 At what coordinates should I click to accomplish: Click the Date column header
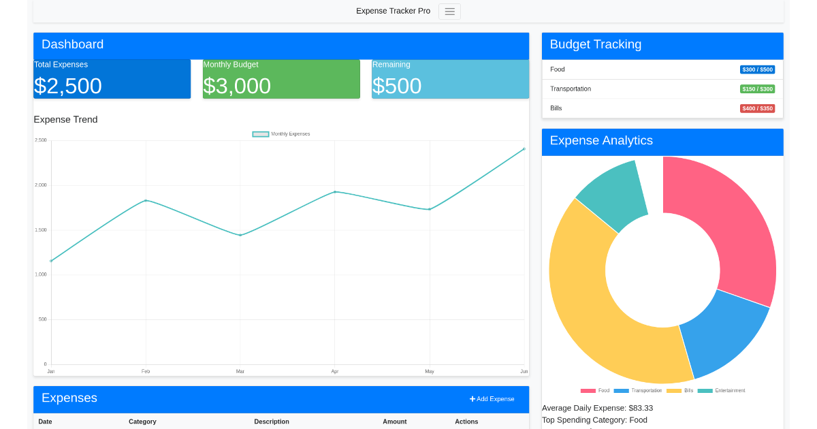point(45,422)
